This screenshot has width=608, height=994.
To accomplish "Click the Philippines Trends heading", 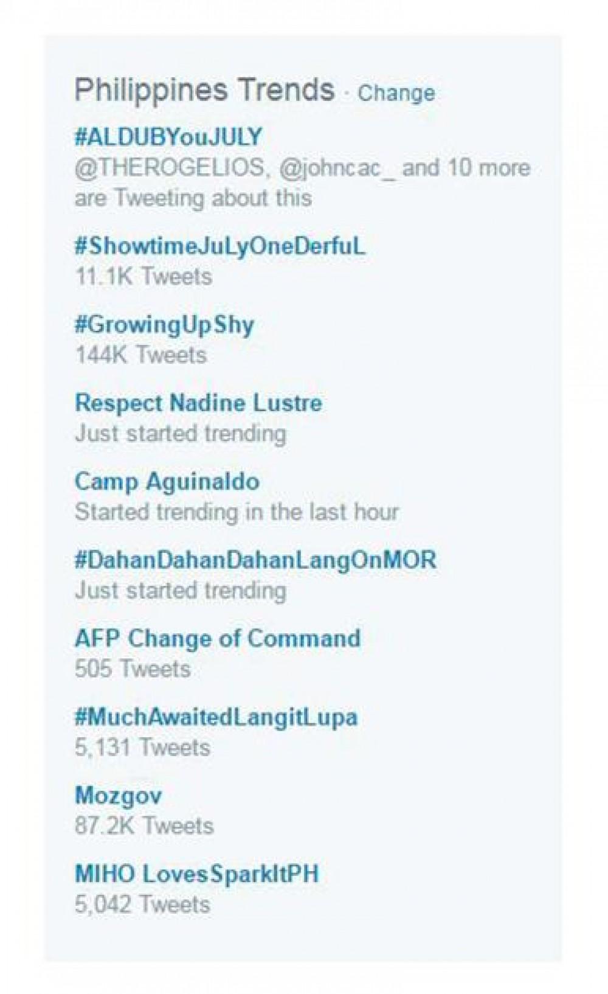I will tap(204, 90).
